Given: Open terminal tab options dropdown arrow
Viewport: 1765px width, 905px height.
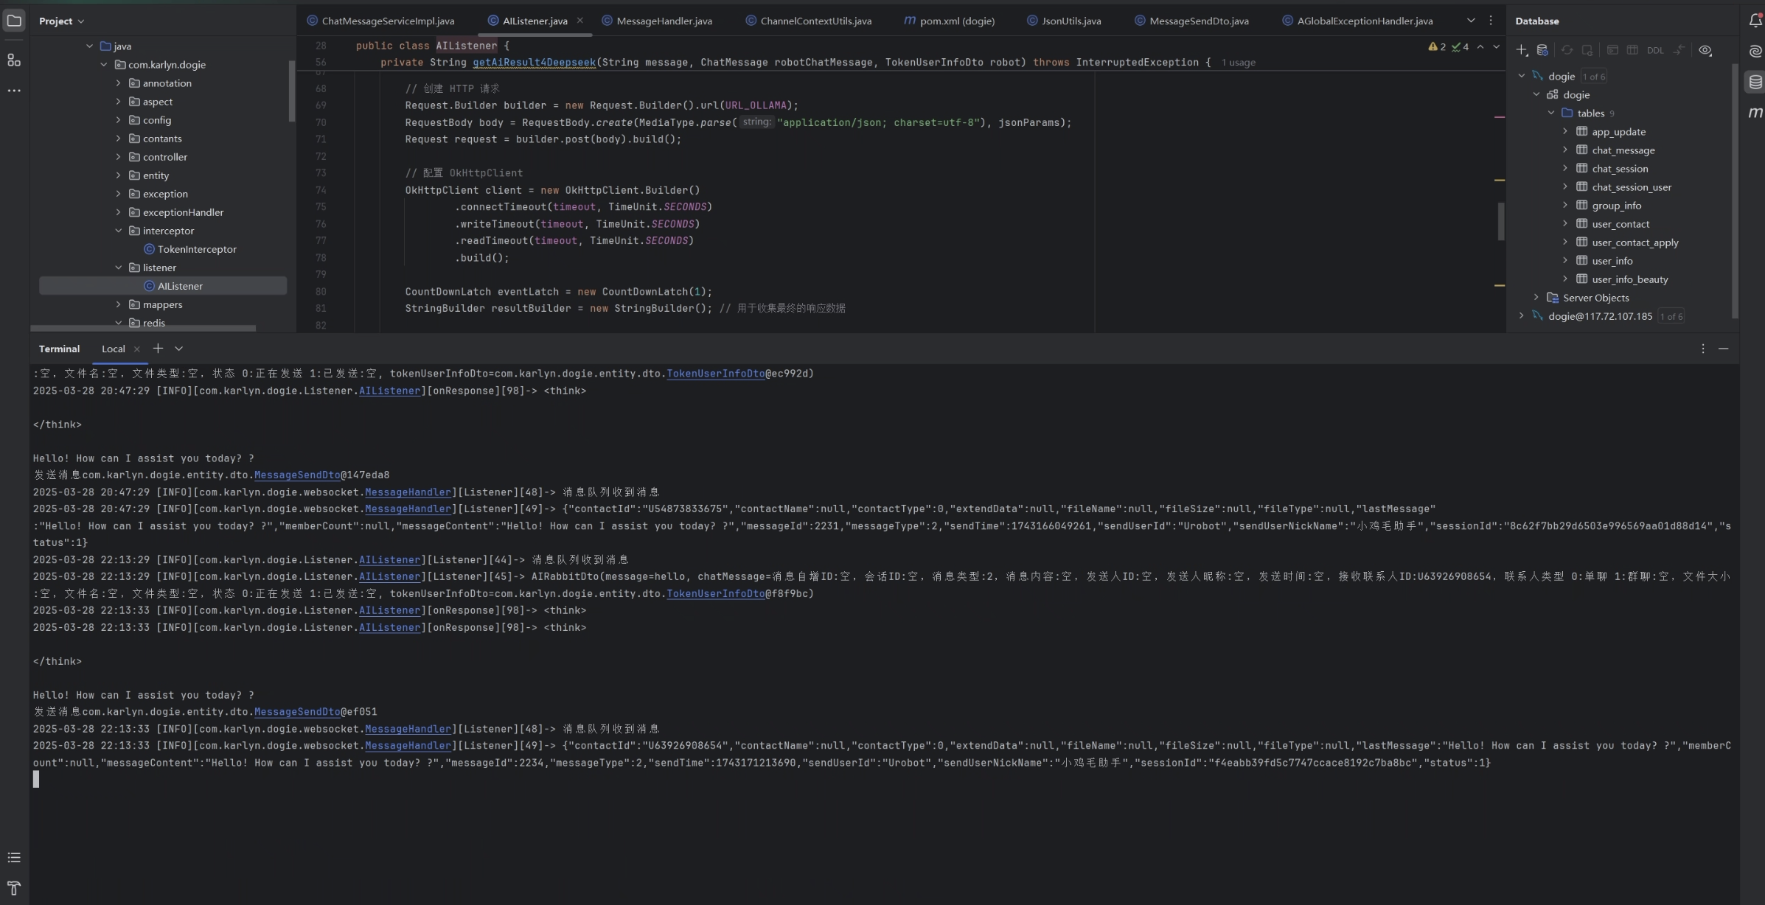Looking at the screenshot, I should [179, 349].
